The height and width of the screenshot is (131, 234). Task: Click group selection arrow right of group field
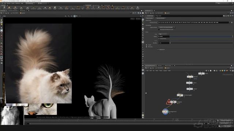click(x=232, y=23)
